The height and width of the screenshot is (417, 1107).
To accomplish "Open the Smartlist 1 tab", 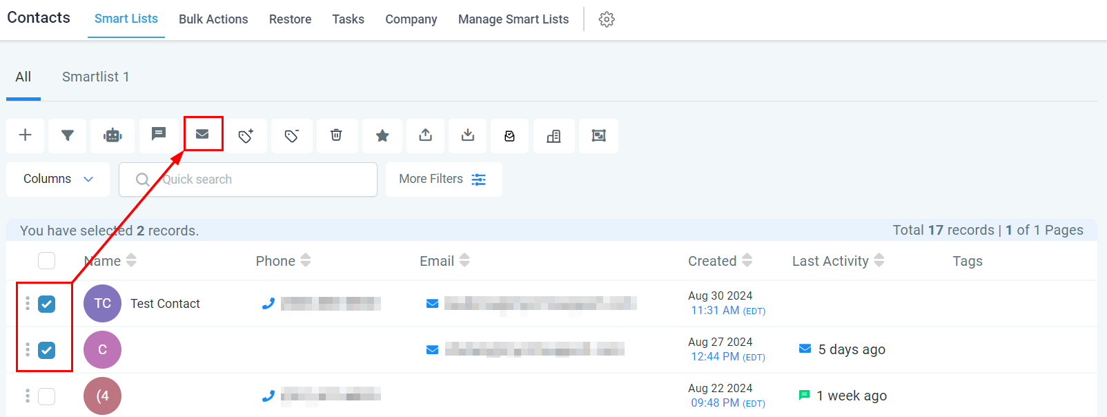I will pyautogui.click(x=95, y=77).
